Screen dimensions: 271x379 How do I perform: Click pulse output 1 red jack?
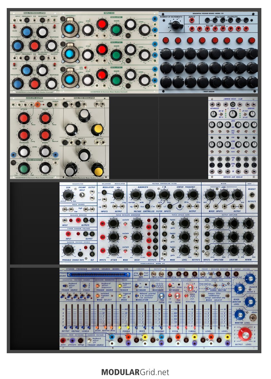click(x=192, y=29)
